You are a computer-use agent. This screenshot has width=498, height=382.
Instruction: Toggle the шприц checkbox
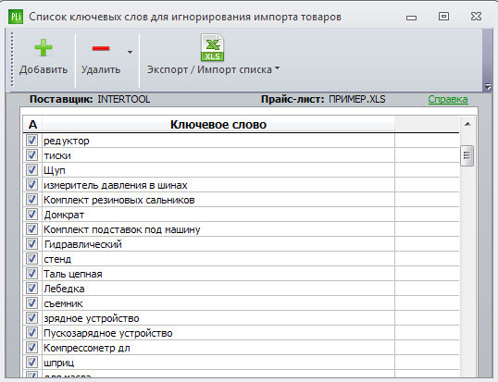click(31, 363)
